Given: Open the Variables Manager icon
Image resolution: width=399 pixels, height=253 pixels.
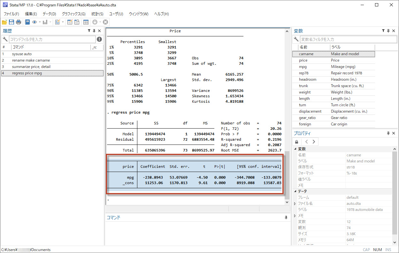Looking at the screenshot, I should click(86, 22).
